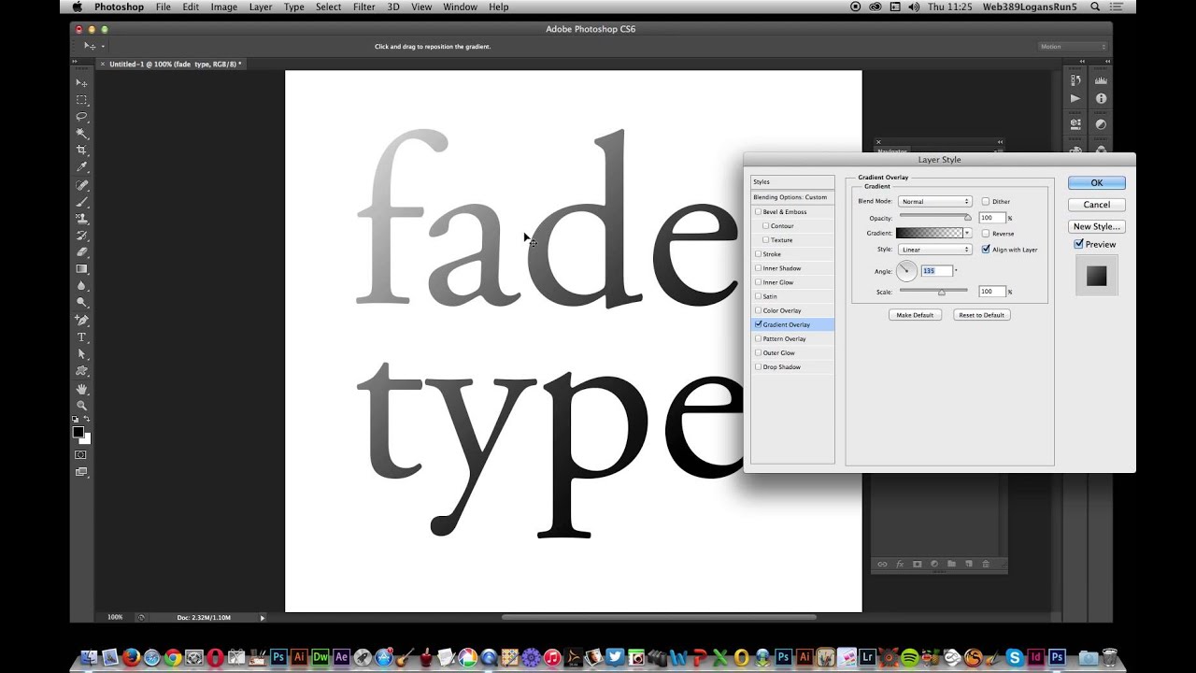Image resolution: width=1196 pixels, height=673 pixels.
Task: Select the Eraser tool
Action: pos(81,252)
